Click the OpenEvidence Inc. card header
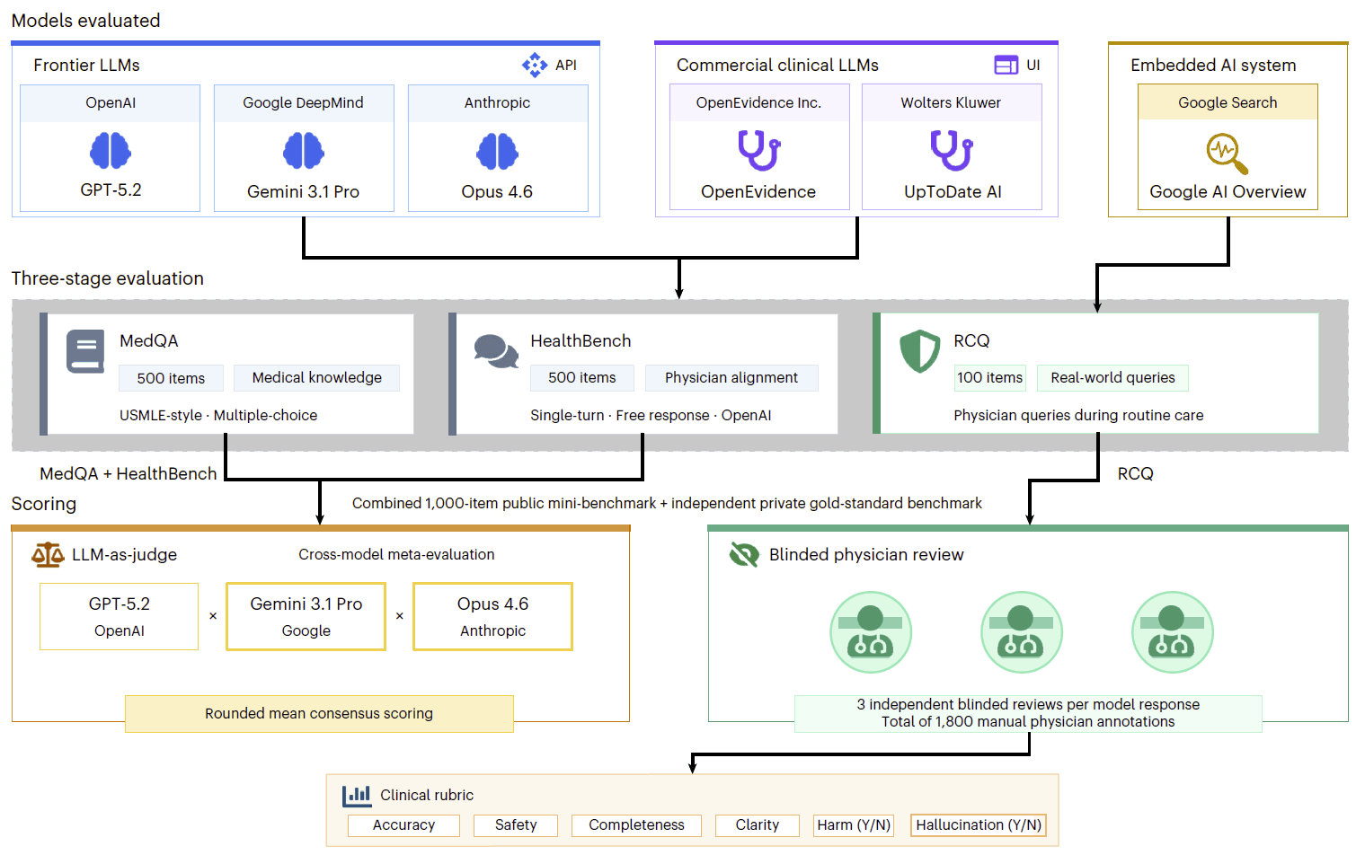This screenshot has width=1365, height=855. pyautogui.click(x=759, y=102)
